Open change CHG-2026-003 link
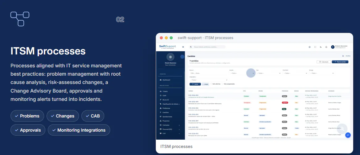This screenshot has height=155, width=360. (193, 95)
